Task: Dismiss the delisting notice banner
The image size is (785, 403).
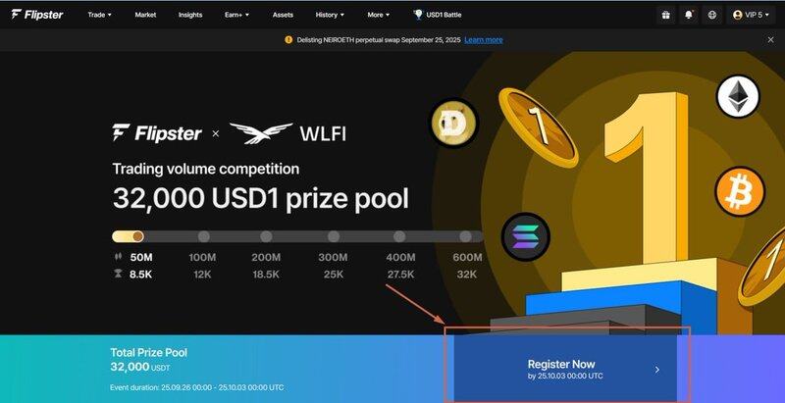Action: click(770, 40)
